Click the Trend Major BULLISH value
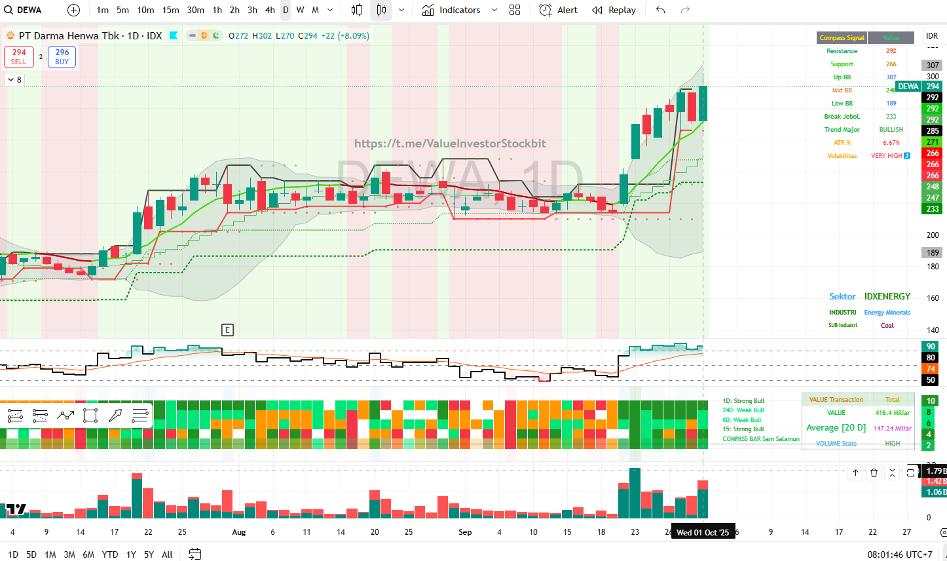This screenshot has width=947, height=561. tap(891, 130)
